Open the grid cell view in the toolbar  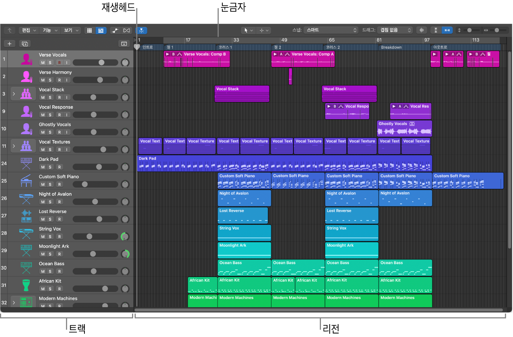click(x=89, y=30)
